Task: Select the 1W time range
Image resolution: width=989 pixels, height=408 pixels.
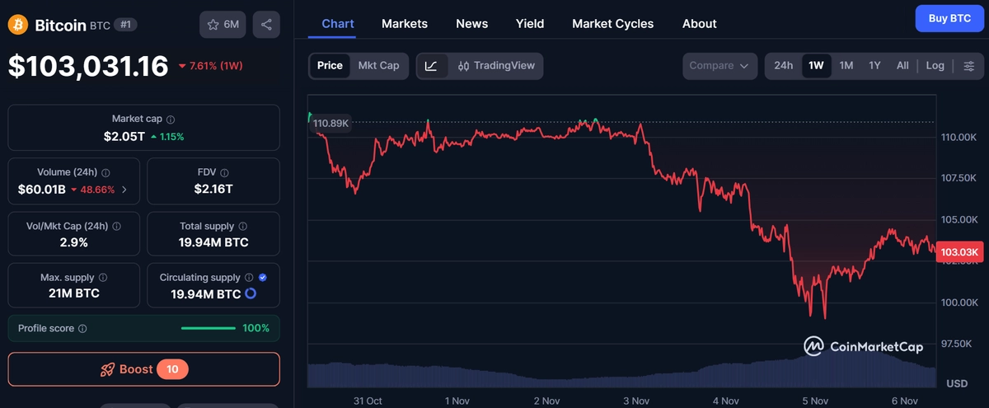Action: [x=816, y=66]
